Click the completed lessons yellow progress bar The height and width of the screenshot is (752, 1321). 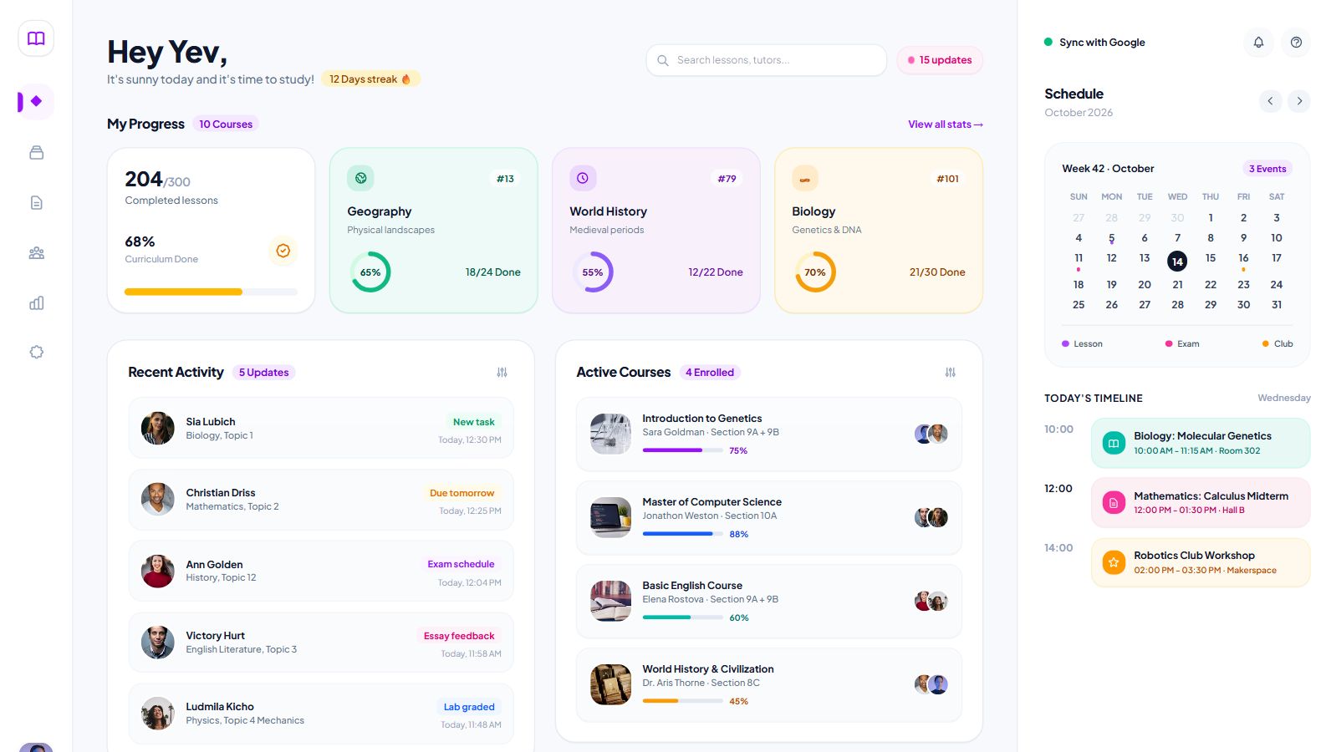click(211, 292)
